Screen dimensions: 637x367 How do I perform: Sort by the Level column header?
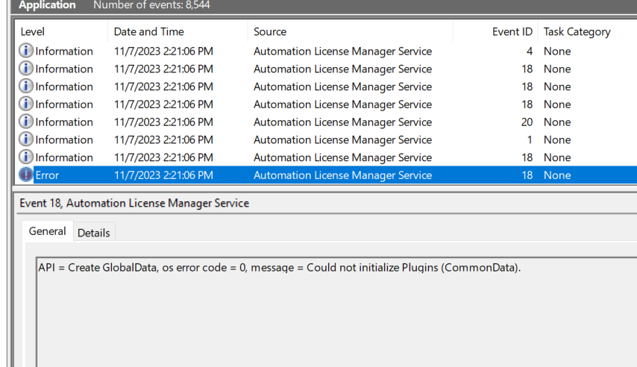click(x=33, y=32)
